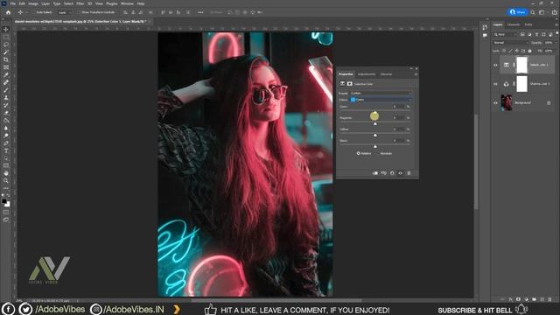The height and width of the screenshot is (315, 560).
Task: Open the Image menu
Action: tap(33, 3)
